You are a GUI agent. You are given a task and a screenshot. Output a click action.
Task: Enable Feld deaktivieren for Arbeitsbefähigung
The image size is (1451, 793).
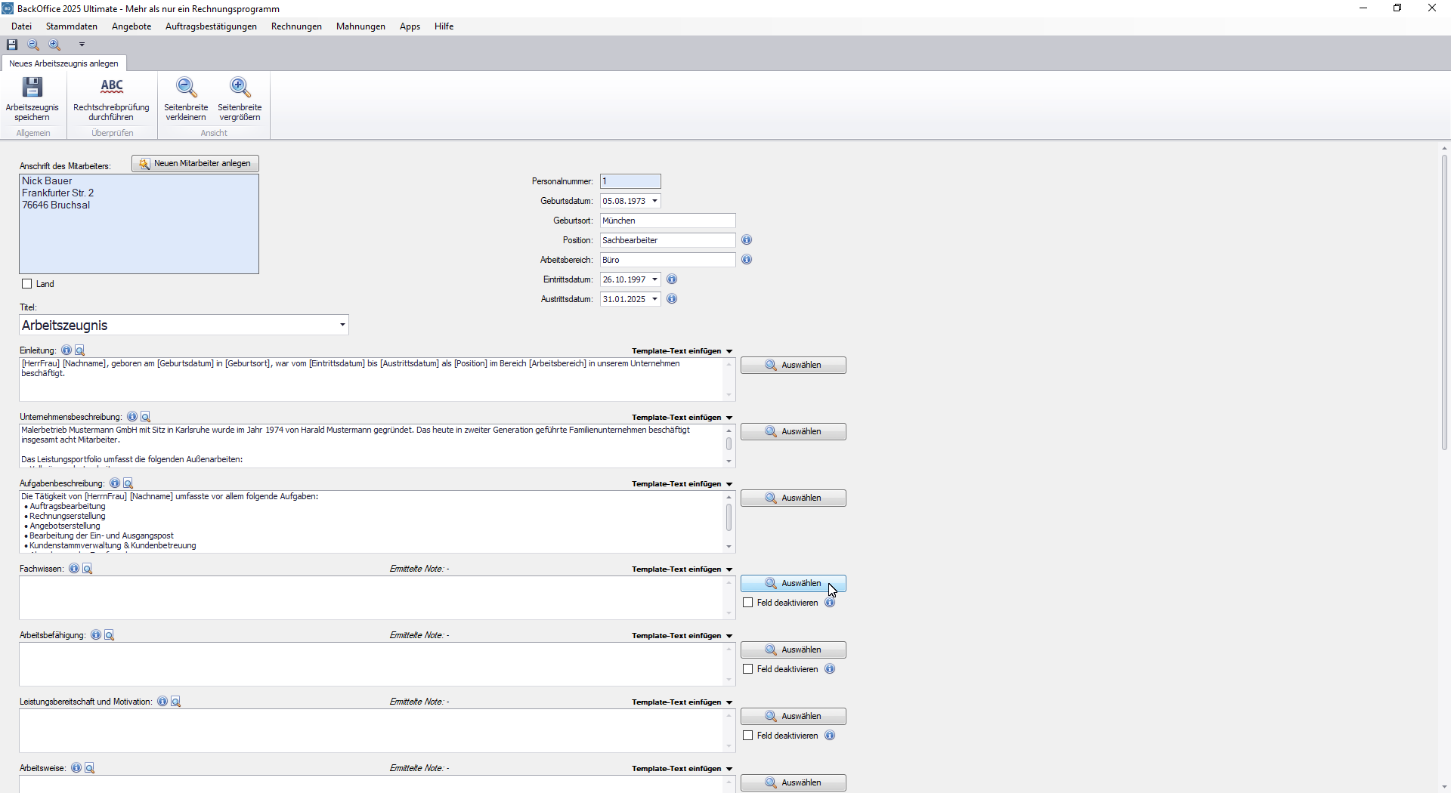tap(748, 669)
